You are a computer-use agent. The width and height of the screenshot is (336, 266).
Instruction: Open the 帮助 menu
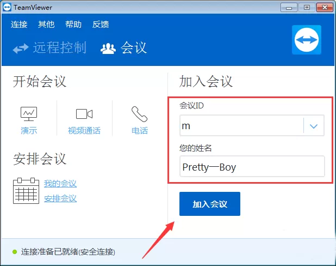[x=73, y=25]
